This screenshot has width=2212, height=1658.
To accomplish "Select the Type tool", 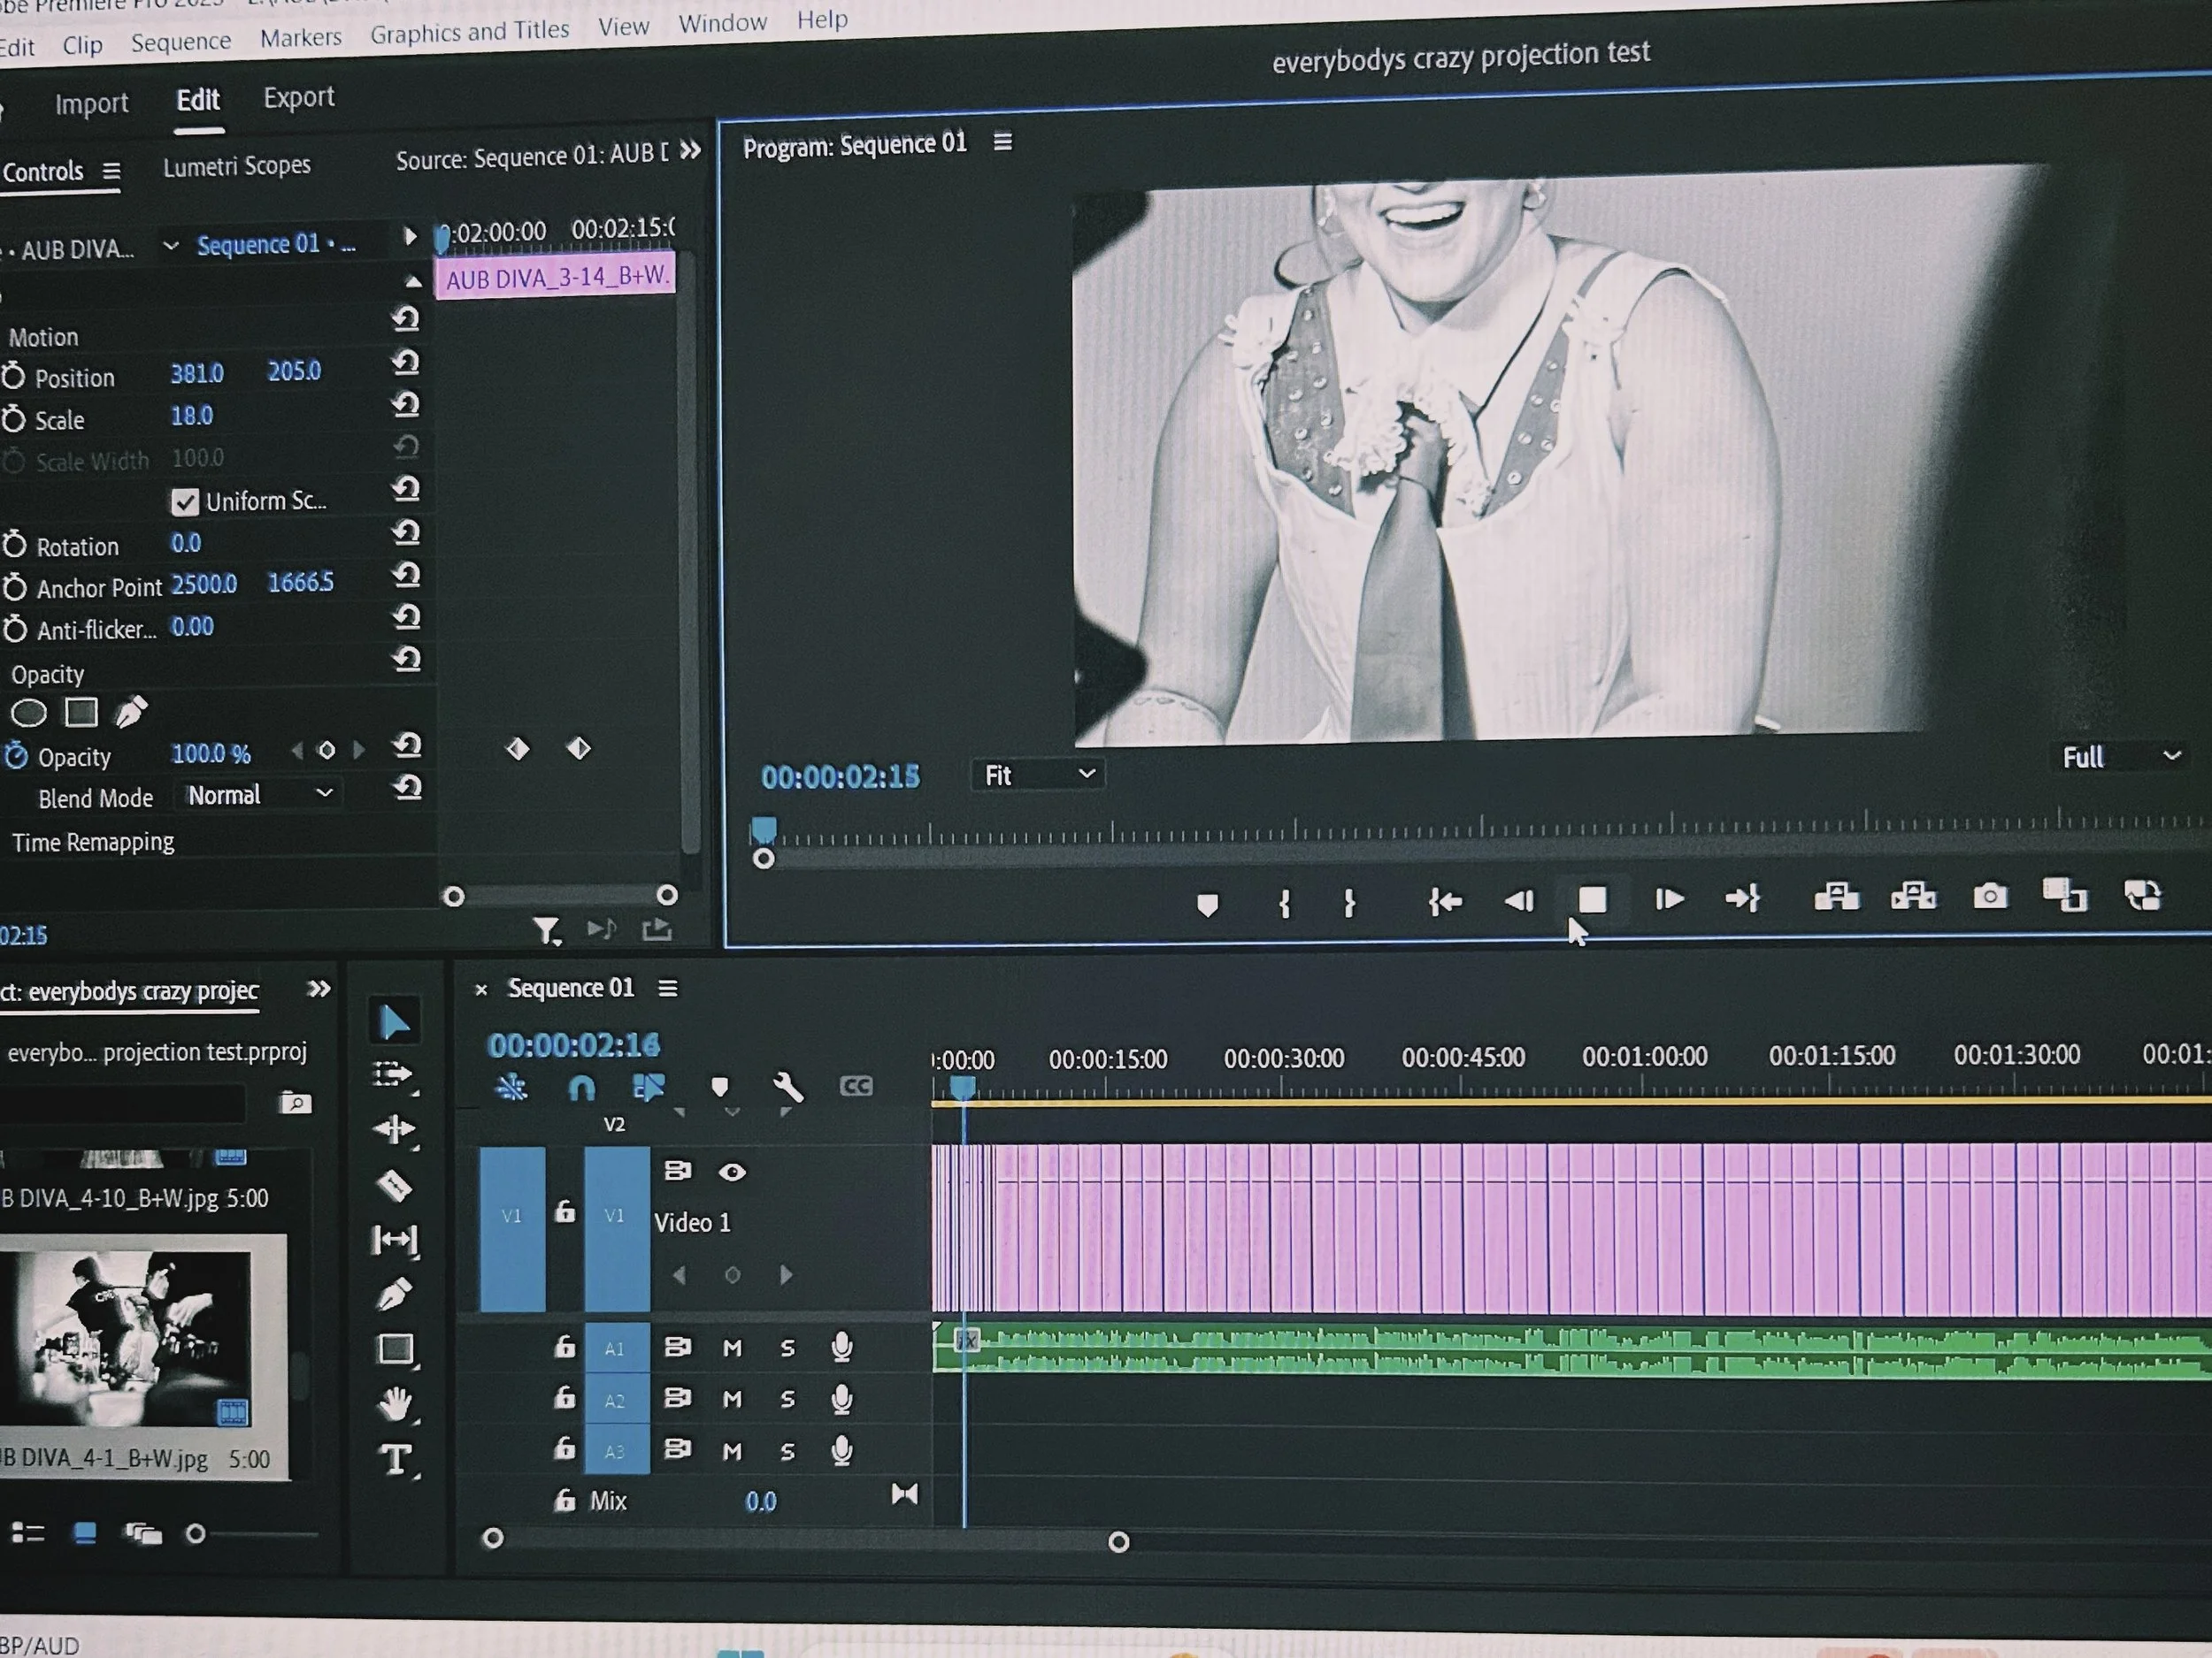I will point(396,1460).
